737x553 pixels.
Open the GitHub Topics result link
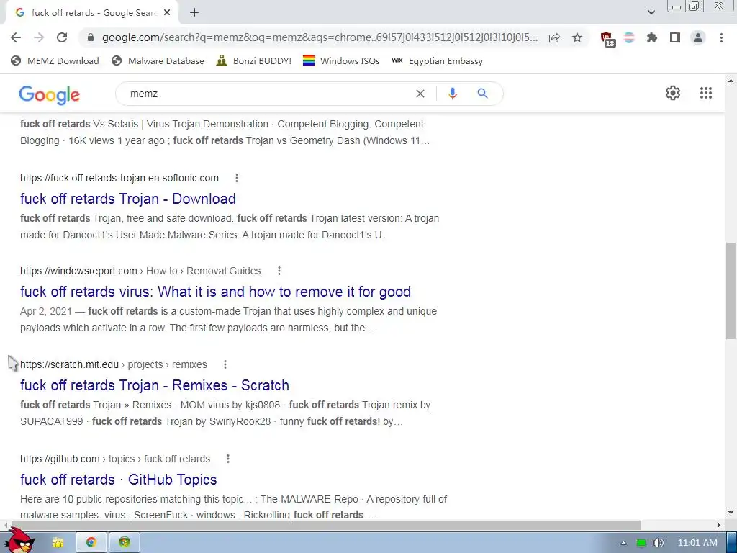(x=119, y=480)
